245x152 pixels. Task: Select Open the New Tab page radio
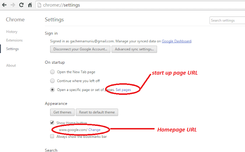(x=52, y=72)
